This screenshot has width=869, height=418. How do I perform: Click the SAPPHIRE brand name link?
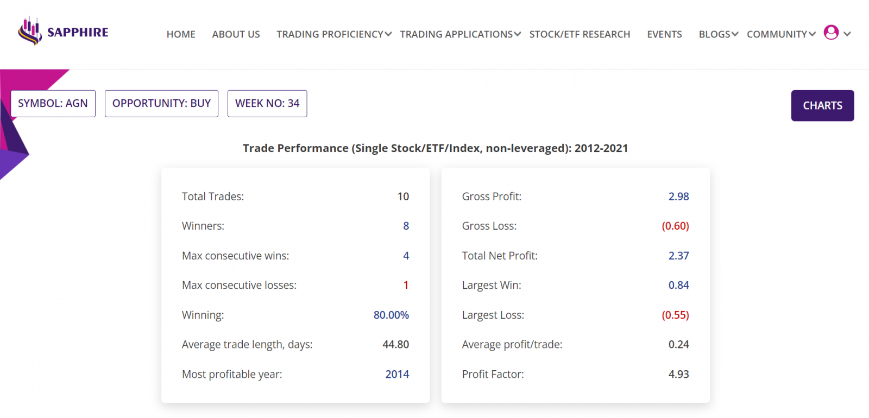[x=78, y=33]
